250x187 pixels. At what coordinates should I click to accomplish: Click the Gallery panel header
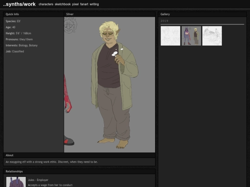point(202,14)
